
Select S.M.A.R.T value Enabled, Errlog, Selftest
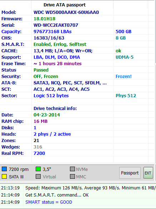point(60,45)
